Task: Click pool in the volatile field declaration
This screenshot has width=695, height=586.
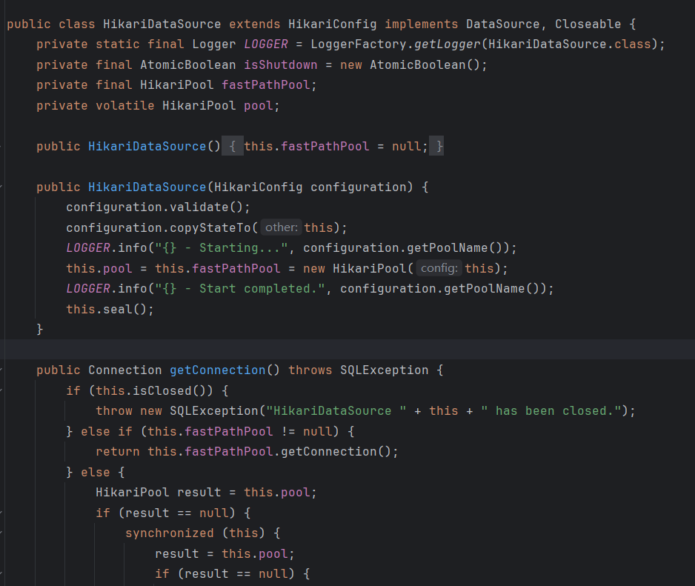Action: click(259, 105)
